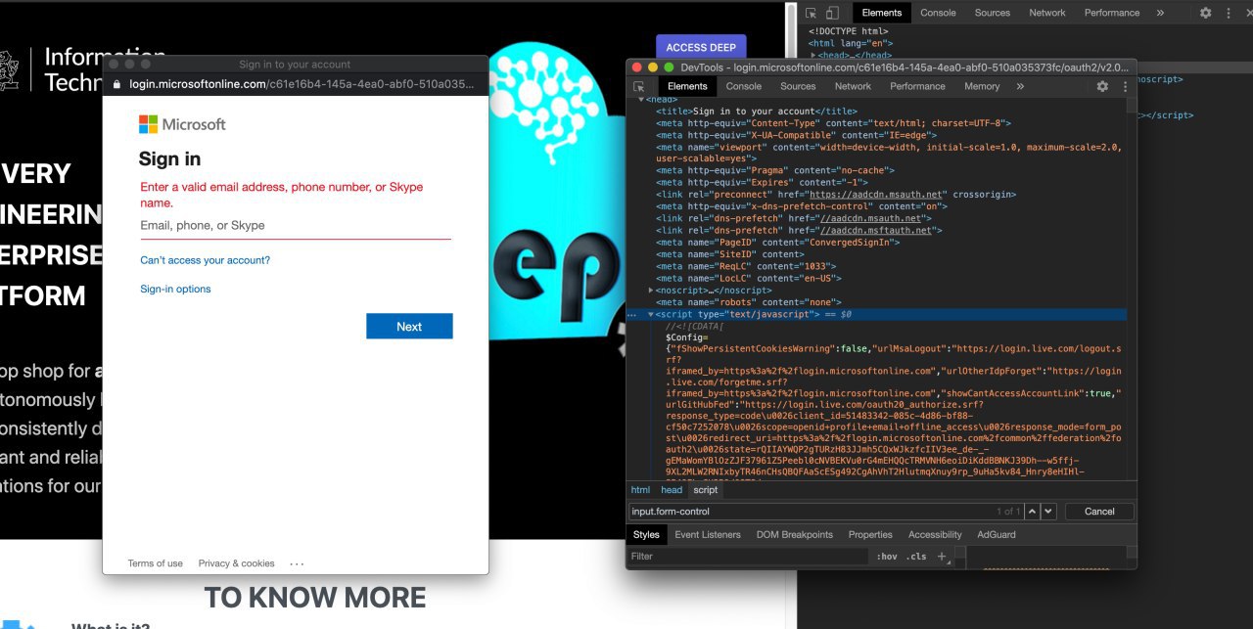Image resolution: width=1253 pixels, height=629 pixels.
Task: Click the Microsoft logo in sign-in popup
Action: click(x=182, y=124)
